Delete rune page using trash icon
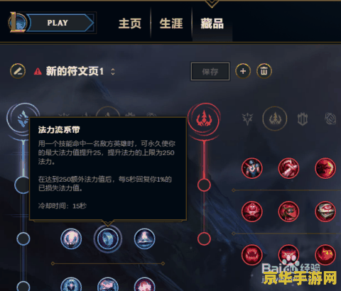341x291 pixels. pos(264,71)
